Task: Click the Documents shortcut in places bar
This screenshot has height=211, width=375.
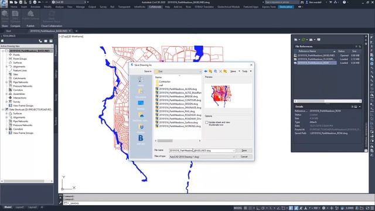Action: [141, 93]
